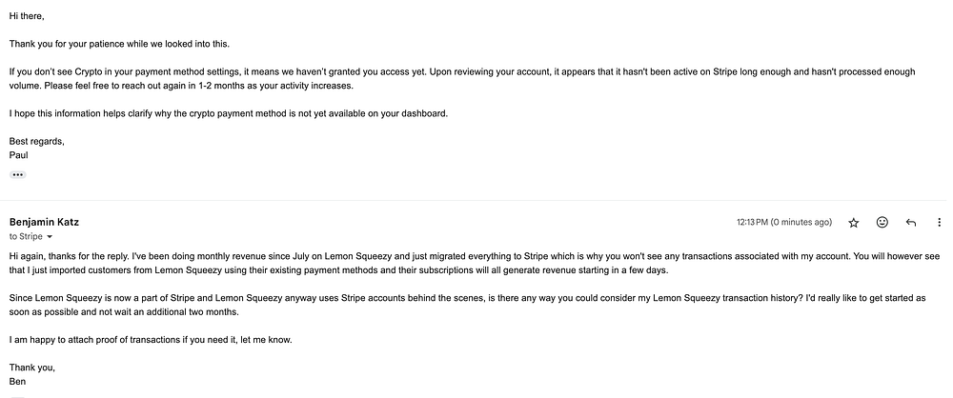Click the divider line between the two messages
Viewport: 953px width, 398px height.
point(476,200)
